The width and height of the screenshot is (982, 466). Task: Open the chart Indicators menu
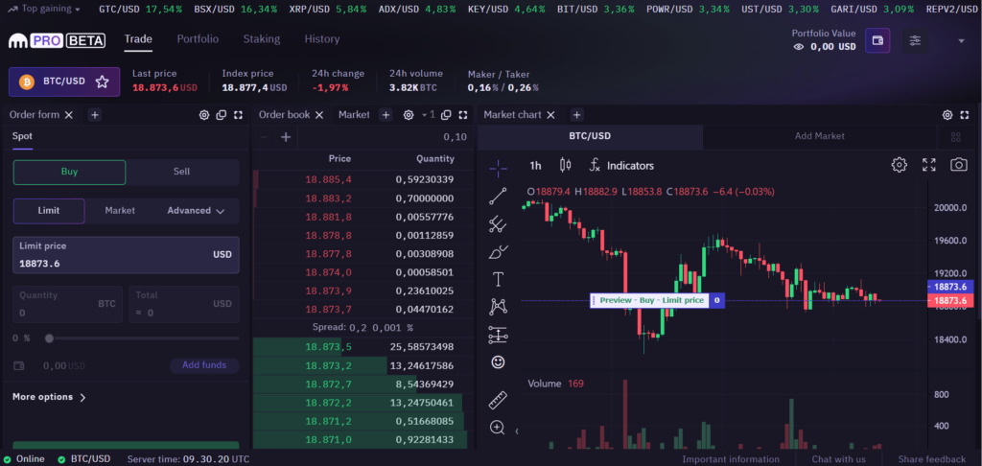tap(621, 165)
